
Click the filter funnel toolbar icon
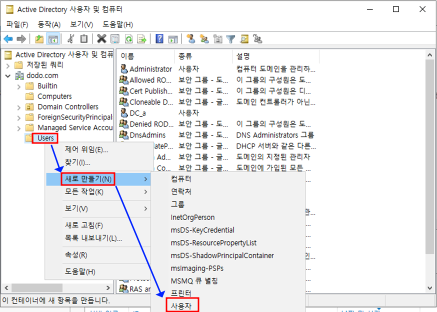click(x=231, y=39)
